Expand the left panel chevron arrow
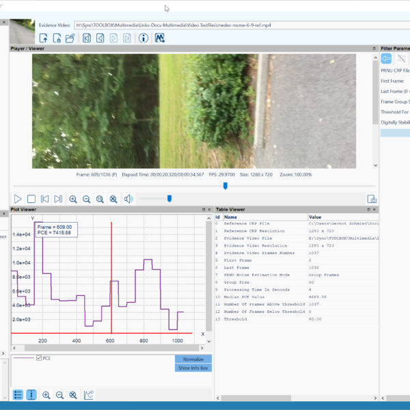This screenshot has height=410, width=410. click(x=3, y=353)
